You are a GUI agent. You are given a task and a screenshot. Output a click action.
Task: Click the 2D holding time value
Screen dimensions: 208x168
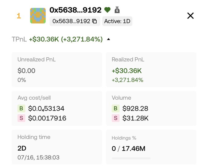coord(22,148)
